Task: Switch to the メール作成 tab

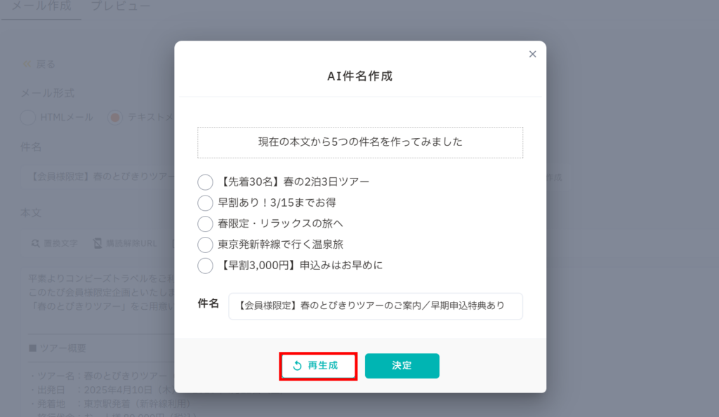Action: point(40,6)
